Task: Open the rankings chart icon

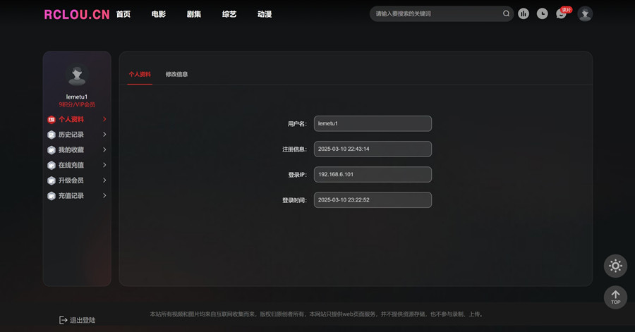Action: 524,13
